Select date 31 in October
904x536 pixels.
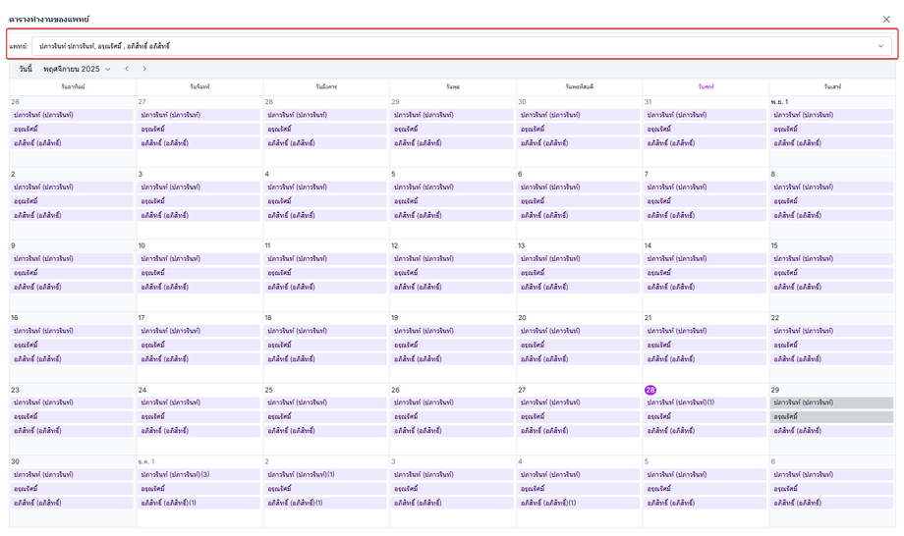click(x=648, y=101)
